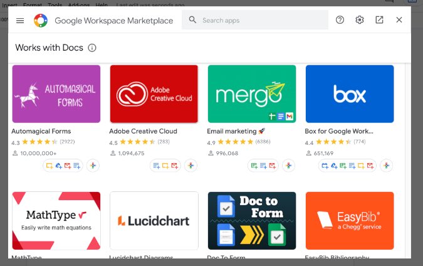The image size is (423, 266).
Task: Click the 996,068 user count
Action: [x=227, y=153]
